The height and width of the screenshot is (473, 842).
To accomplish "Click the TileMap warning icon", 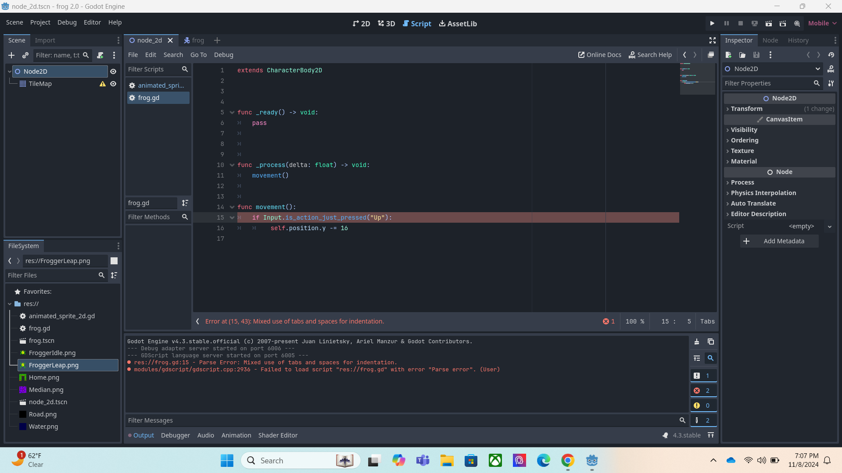I will pyautogui.click(x=103, y=84).
